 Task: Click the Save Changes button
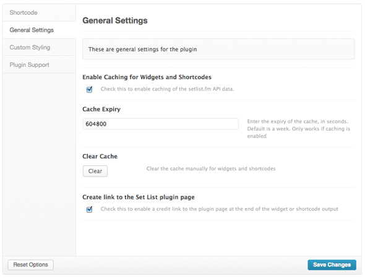[332, 265]
